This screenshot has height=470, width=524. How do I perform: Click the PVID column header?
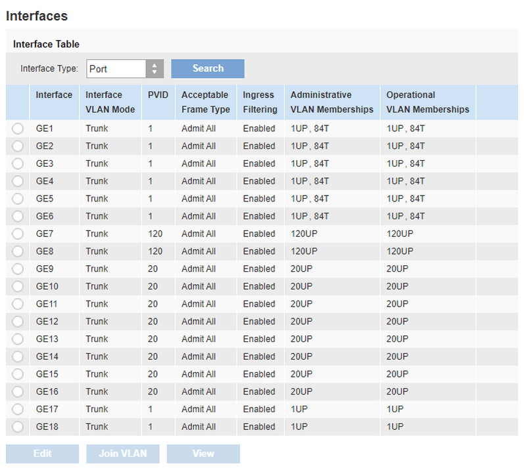click(x=158, y=95)
